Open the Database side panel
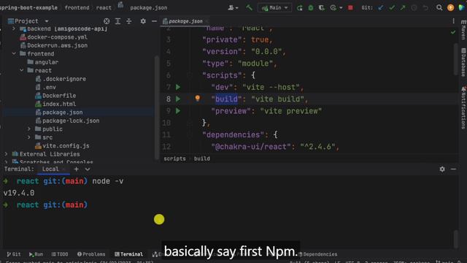The height and width of the screenshot is (263, 467). click(463, 62)
